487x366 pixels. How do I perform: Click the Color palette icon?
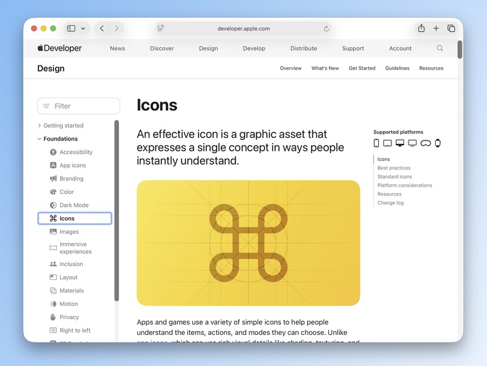(x=53, y=192)
